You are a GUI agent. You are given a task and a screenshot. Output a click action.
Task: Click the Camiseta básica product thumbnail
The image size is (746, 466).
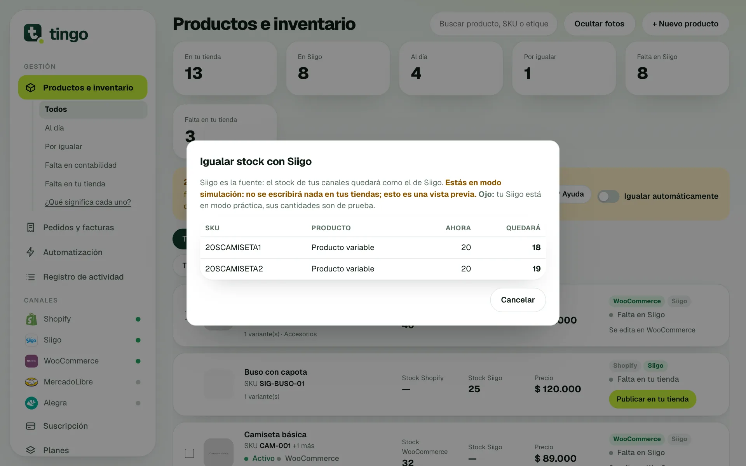(x=219, y=452)
